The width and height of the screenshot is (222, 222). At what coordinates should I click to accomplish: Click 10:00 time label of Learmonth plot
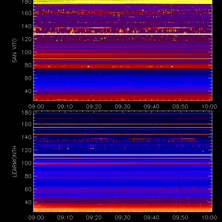coord(209,218)
